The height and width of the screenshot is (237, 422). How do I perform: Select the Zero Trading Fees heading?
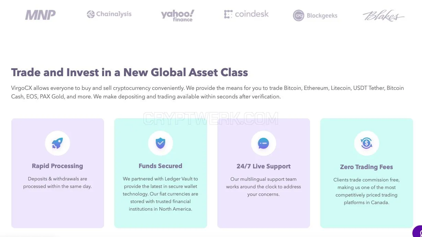(366, 167)
